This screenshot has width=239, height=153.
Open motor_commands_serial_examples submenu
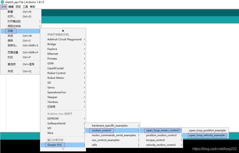(x=112, y=135)
